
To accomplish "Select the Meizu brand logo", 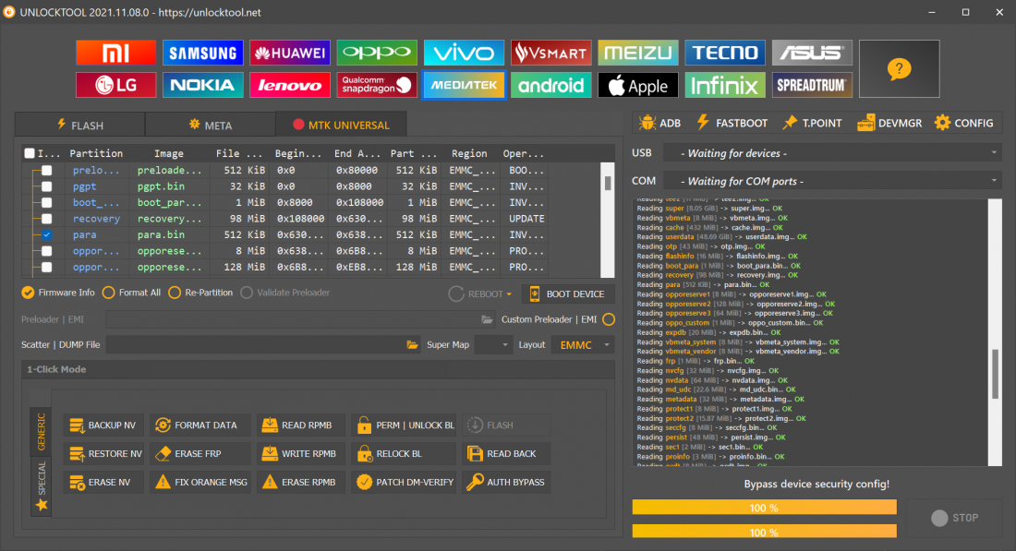I will (x=638, y=54).
